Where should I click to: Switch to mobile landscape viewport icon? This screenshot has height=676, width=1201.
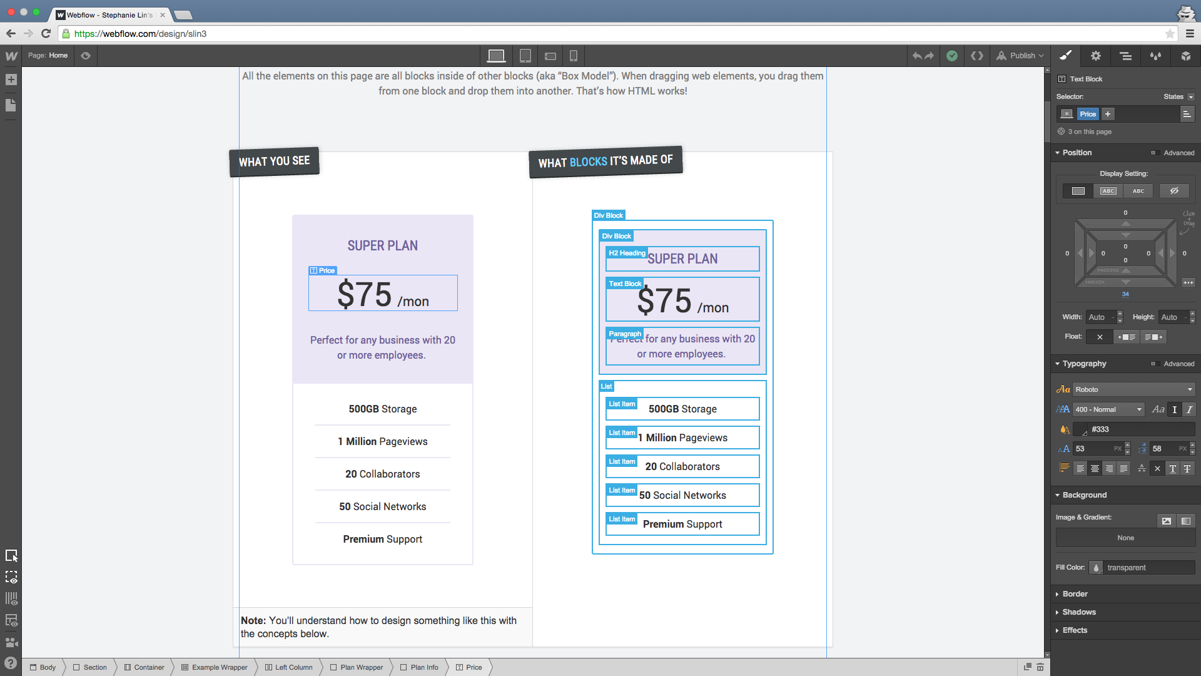[x=550, y=56]
